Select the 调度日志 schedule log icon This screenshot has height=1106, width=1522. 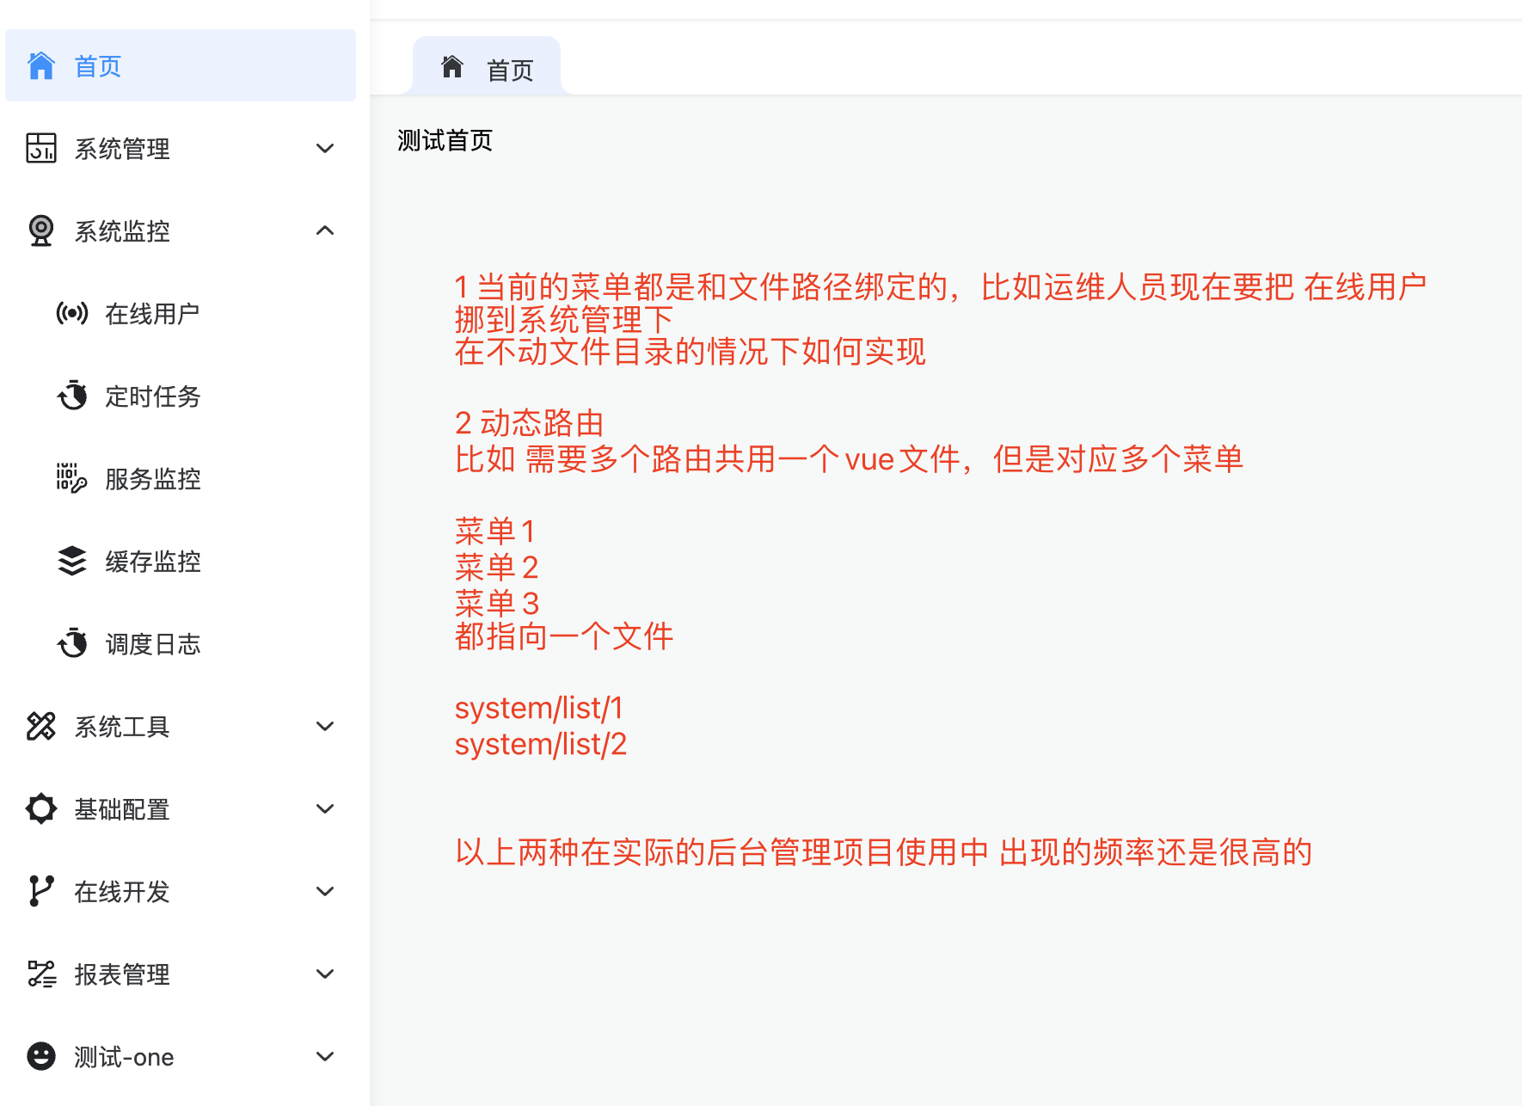pyautogui.click(x=71, y=644)
